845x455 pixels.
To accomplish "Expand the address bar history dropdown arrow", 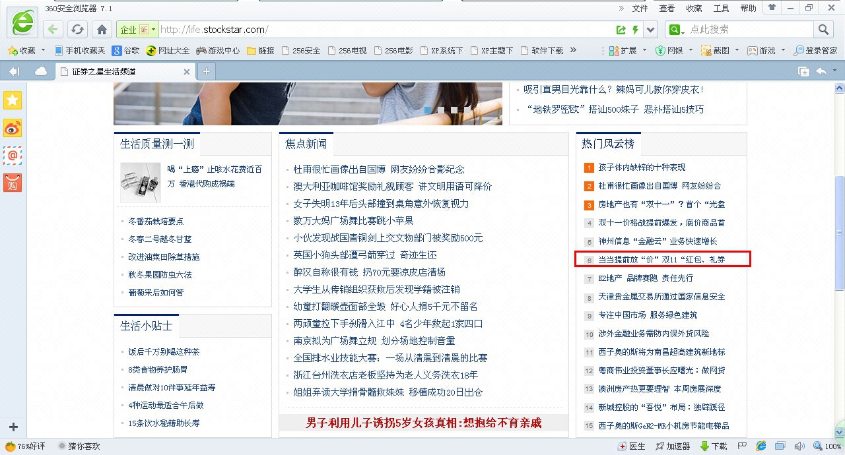I will (x=650, y=29).
